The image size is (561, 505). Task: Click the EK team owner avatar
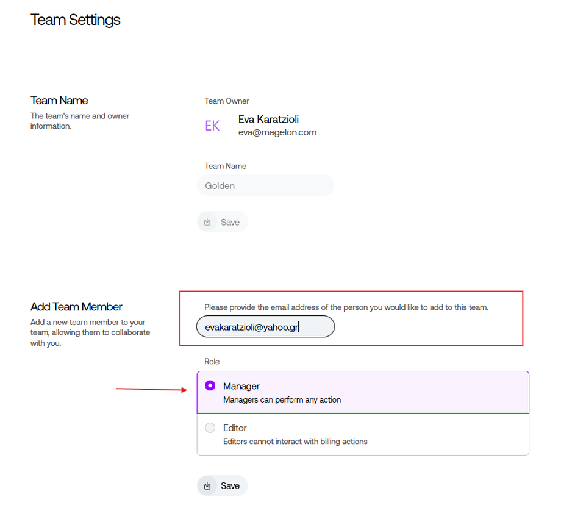tap(212, 126)
